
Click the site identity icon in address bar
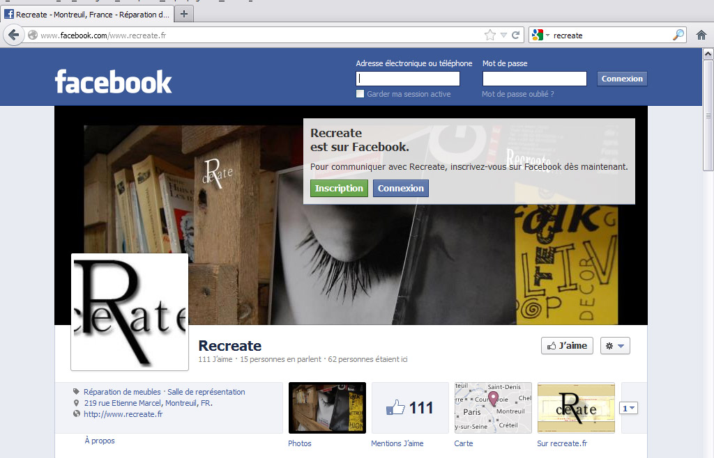[33, 35]
